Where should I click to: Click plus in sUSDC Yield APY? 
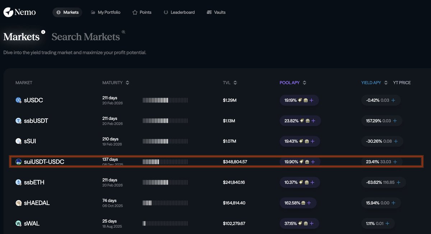pyautogui.click(x=393, y=101)
